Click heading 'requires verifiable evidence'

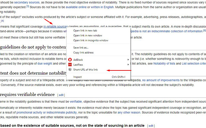(x=27, y=95)
